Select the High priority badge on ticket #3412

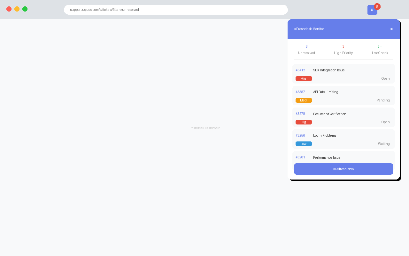[x=303, y=78]
